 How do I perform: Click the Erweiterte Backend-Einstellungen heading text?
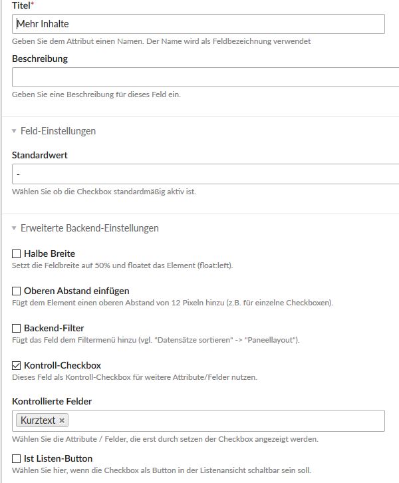click(x=89, y=228)
